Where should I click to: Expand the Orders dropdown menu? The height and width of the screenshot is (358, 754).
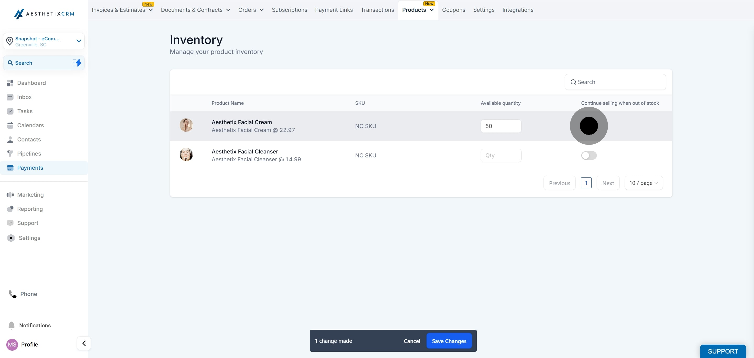[251, 10]
